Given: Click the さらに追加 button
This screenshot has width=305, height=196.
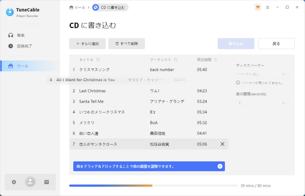Looking at the screenshot, I should click(x=87, y=43).
